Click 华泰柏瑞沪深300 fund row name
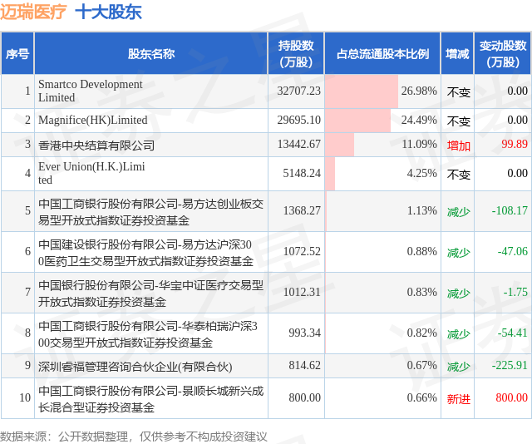 [x=148, y=334]
